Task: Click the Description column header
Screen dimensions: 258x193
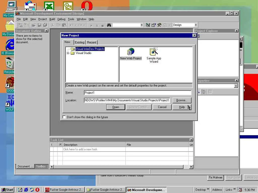Action: point(94,144)
